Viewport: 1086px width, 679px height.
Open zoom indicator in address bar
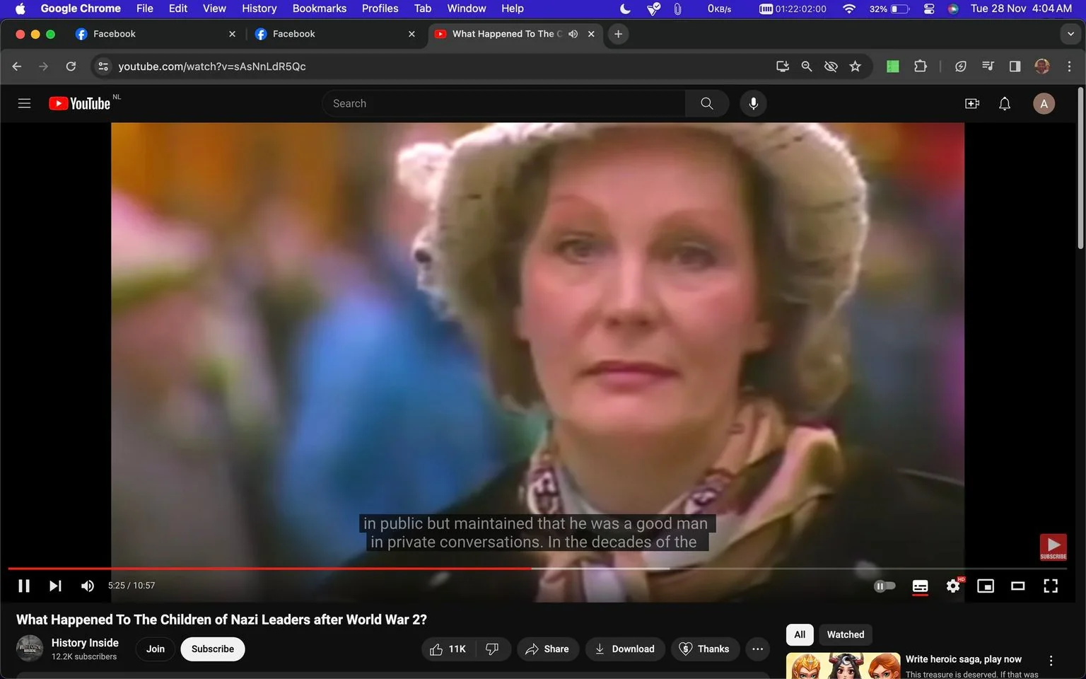click(806, 66)
